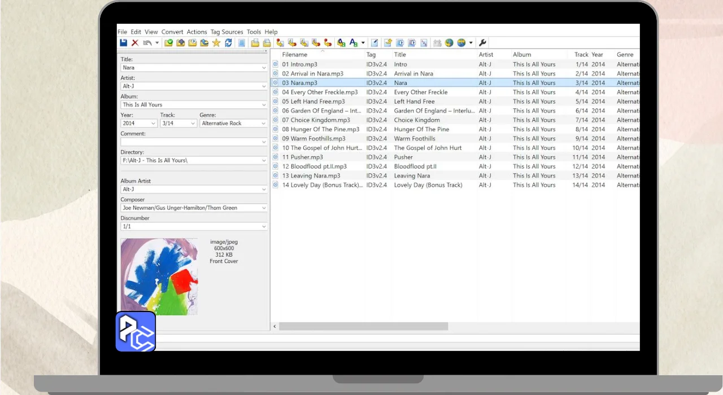Click the change directory folder icon
The image size is (723, 395).
coord(168,43)
